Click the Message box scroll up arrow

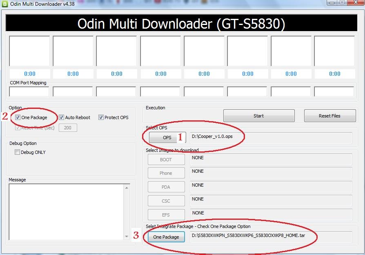[x=127, y=187]
